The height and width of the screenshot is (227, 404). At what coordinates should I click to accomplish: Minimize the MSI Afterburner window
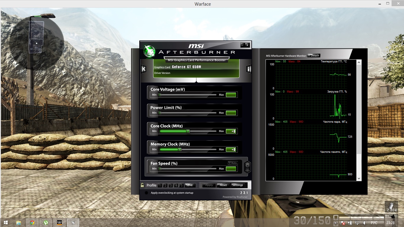[243, 45]
